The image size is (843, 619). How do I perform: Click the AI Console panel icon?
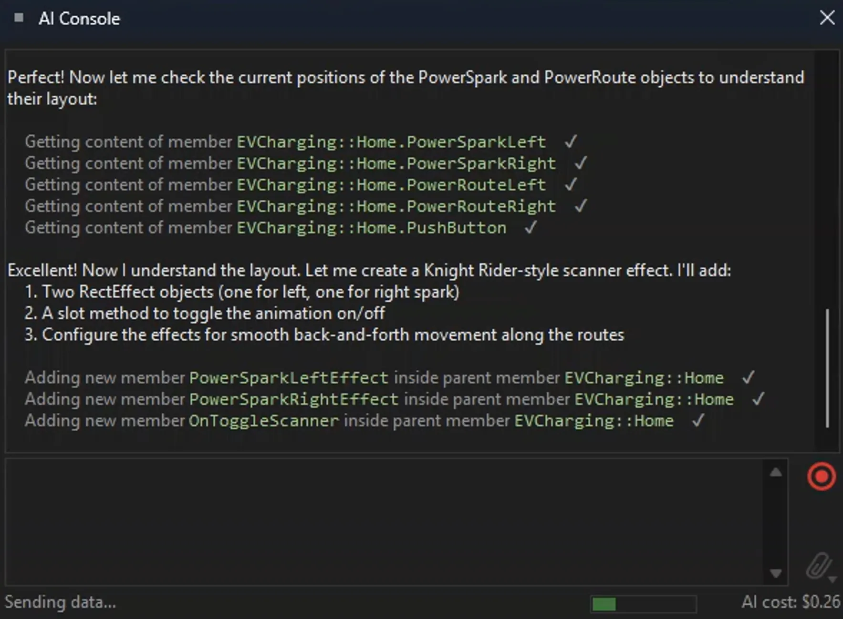click(19, 18)
